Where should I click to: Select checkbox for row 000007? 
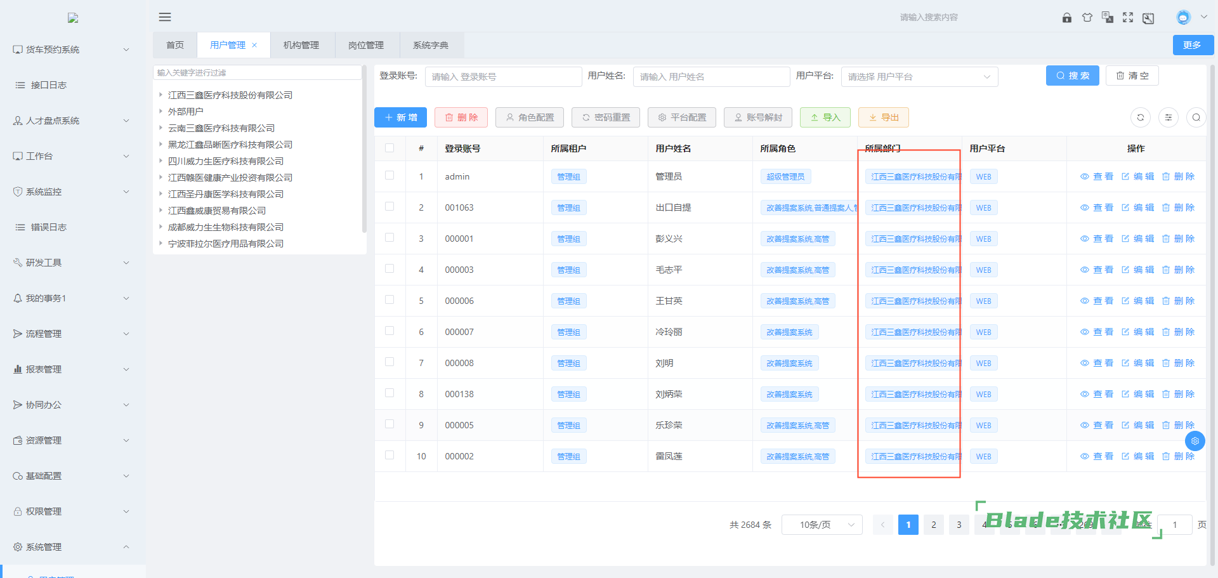[390, 331]
